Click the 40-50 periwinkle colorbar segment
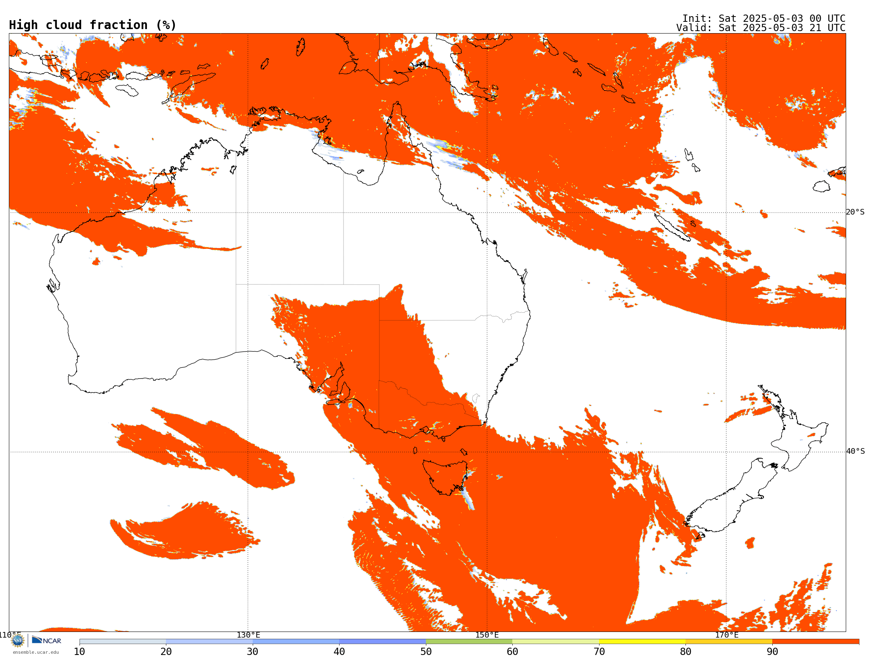Image resolution: width=872 pixels, height=657 pixels. (x=382, y=642)
